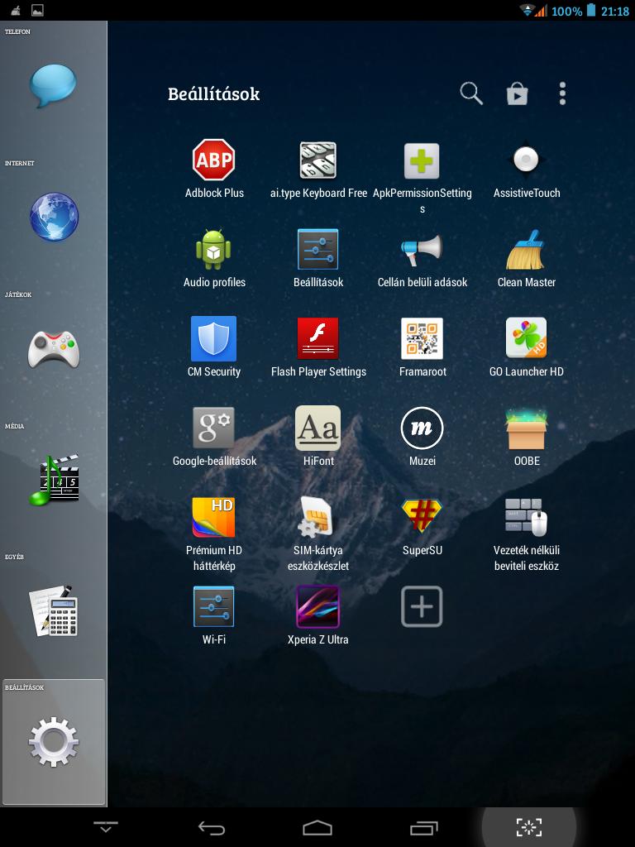Open Play Store bag icon
Viewport: 635px width, 847px height.
517,94
